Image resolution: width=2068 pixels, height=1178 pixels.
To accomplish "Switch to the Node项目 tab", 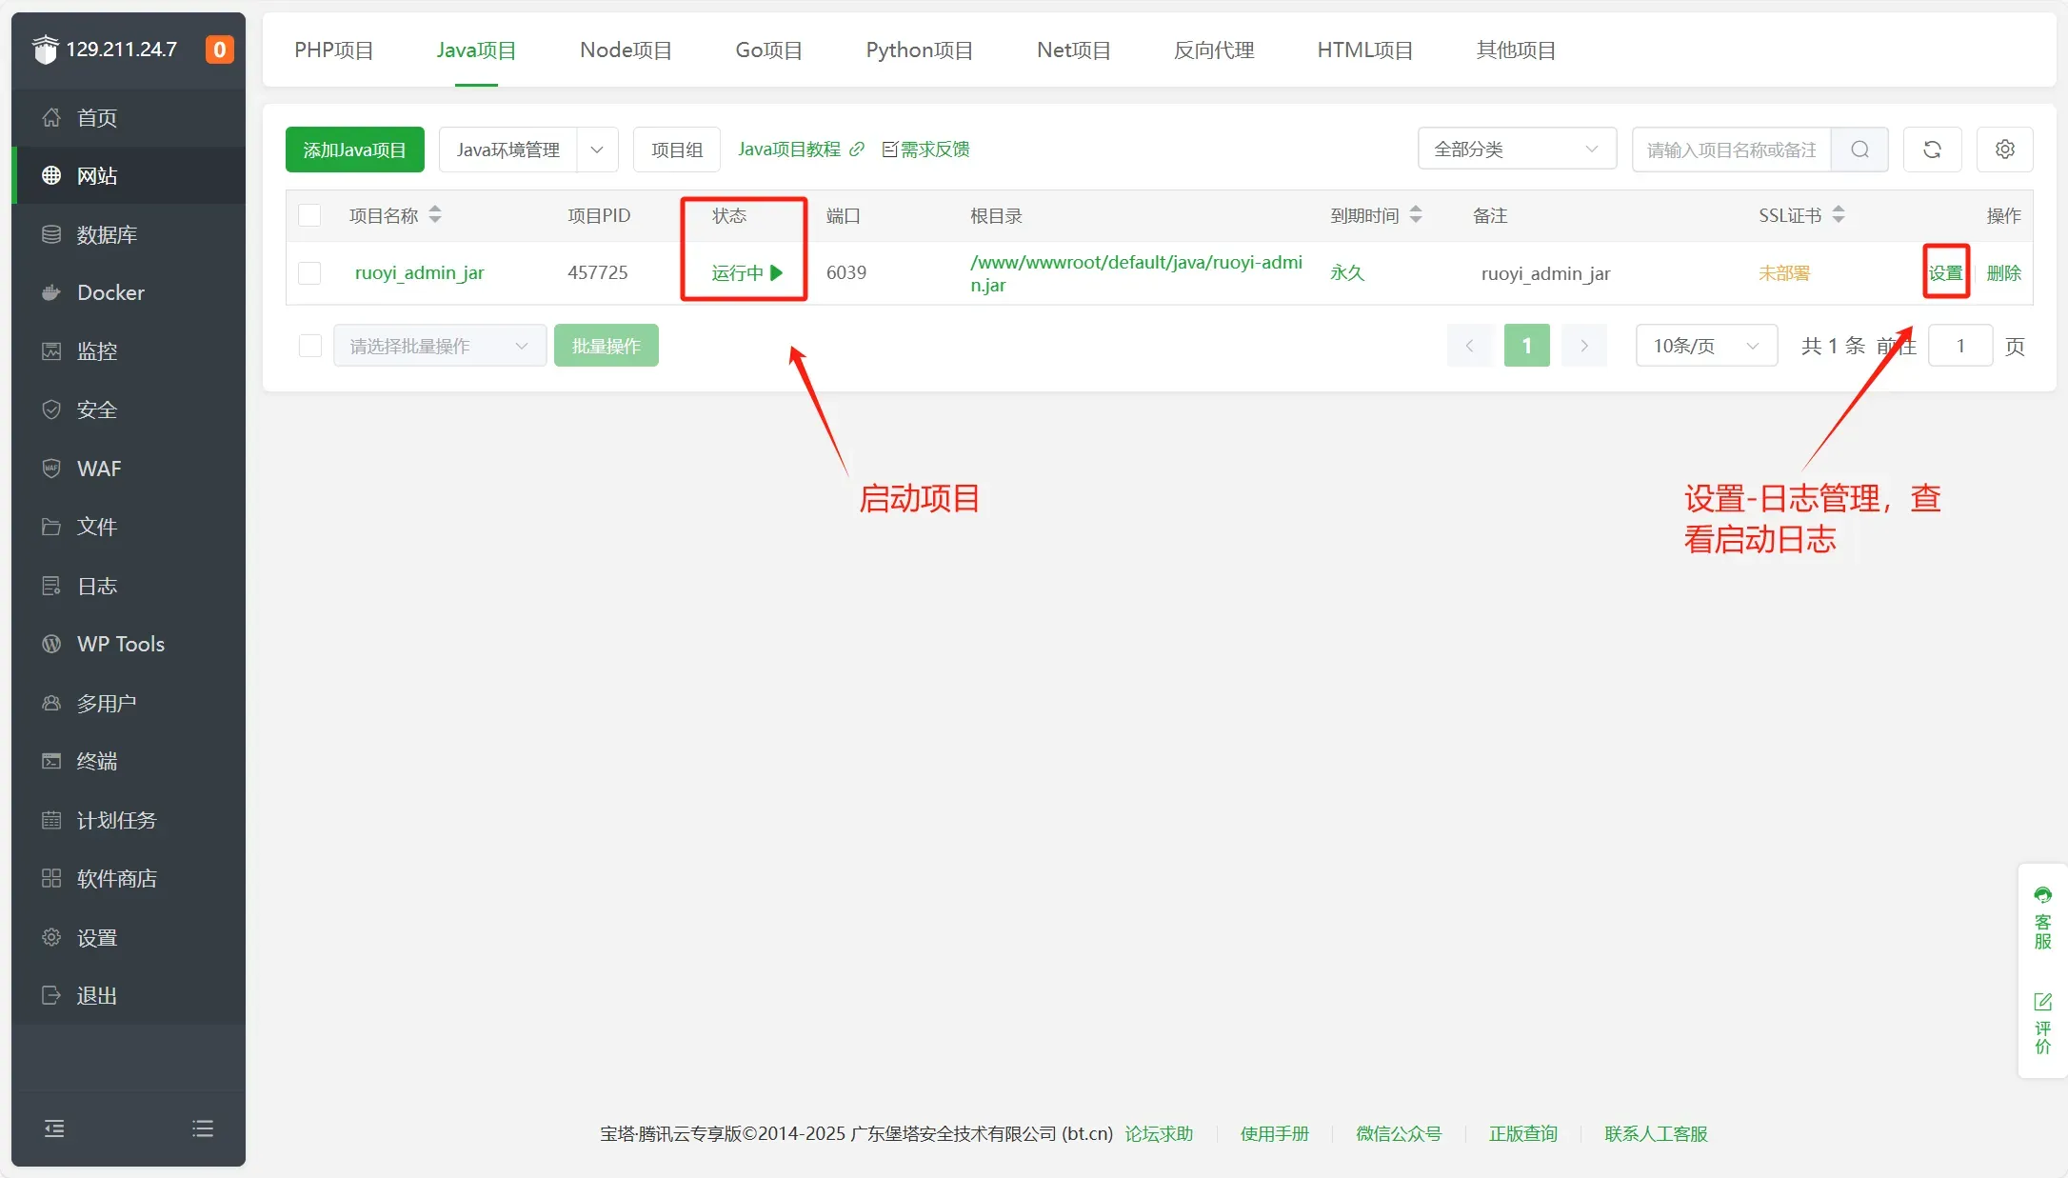I will (626, 50).
